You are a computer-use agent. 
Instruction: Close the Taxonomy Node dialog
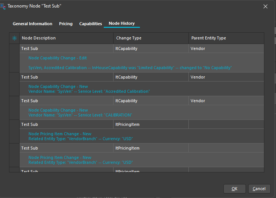point(265,6)
